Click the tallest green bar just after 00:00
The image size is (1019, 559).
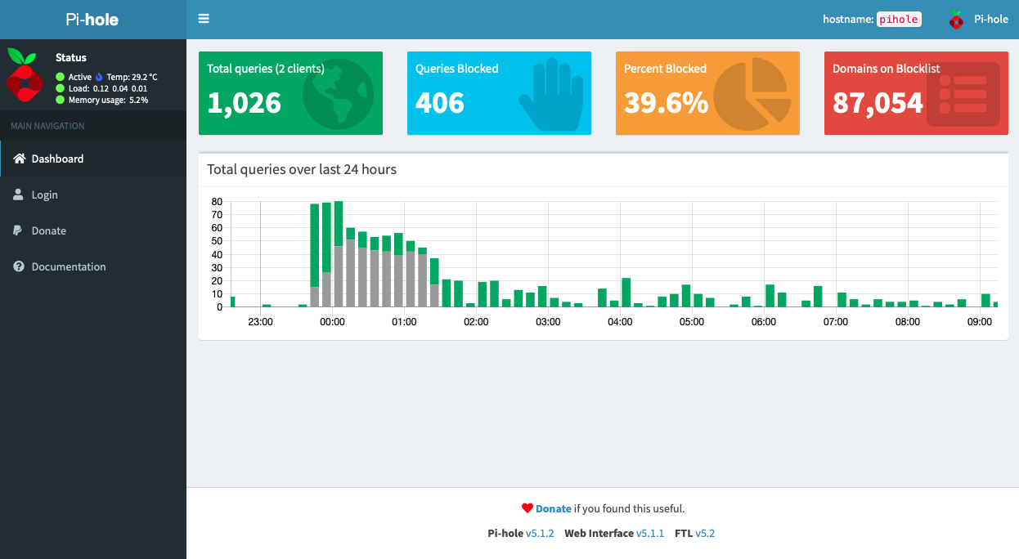pyautogui.click(x=339, y=223)
